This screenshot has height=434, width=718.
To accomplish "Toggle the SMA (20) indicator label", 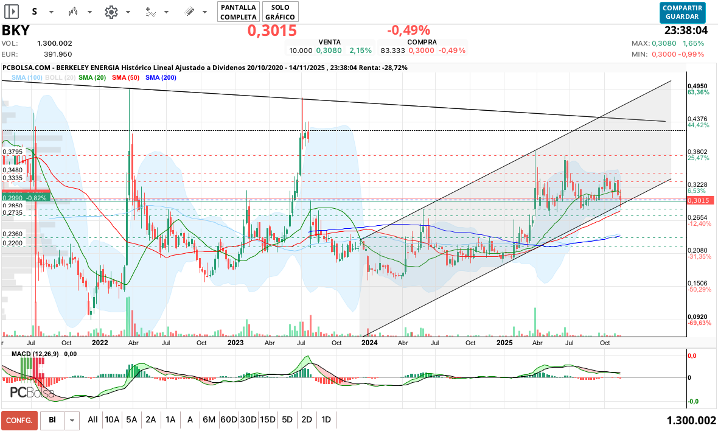I will tap(92, 78).
